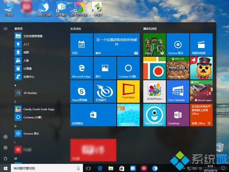The height and width of the screenshot is (172, 229).
Task: Expand the hamburger menu in Start
Action: pos(5,28)
